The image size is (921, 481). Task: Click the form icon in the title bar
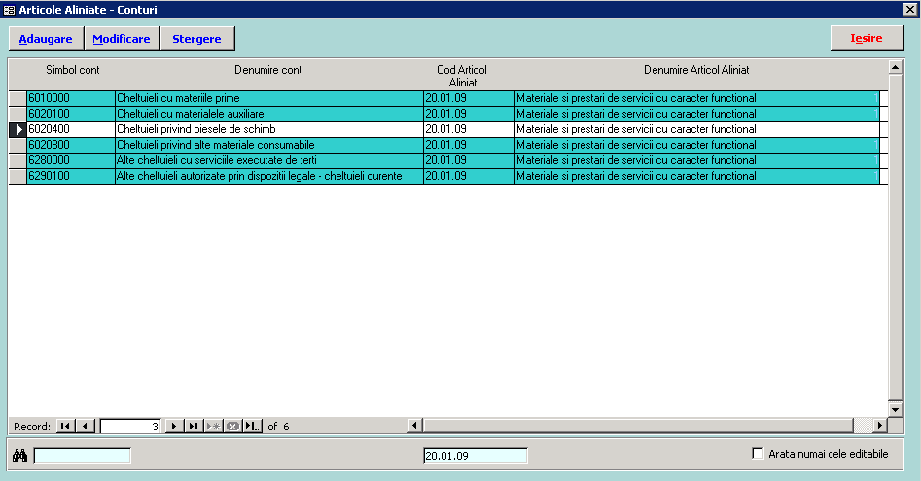10,10
